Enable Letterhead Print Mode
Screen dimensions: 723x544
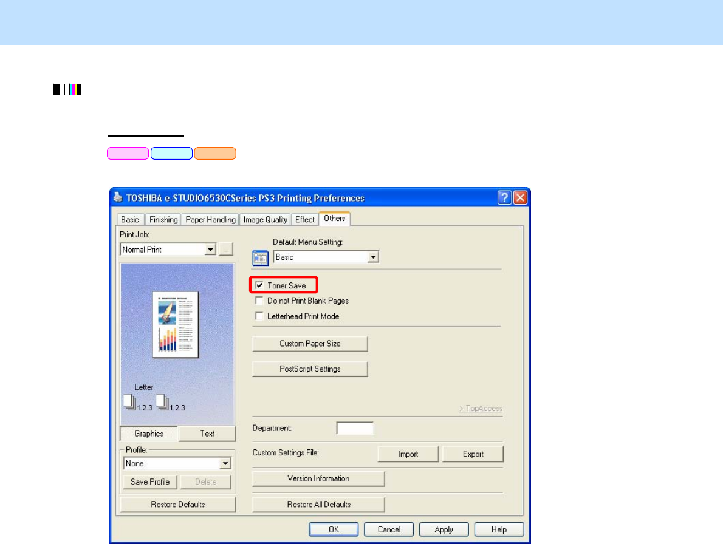(259, 316)
